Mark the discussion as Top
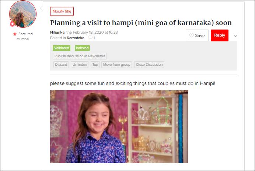Screen dimensions: 255x171 point(95,65)
